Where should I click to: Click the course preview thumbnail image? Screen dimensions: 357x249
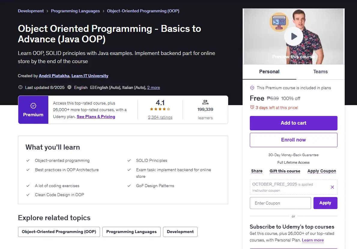(293, 36)
